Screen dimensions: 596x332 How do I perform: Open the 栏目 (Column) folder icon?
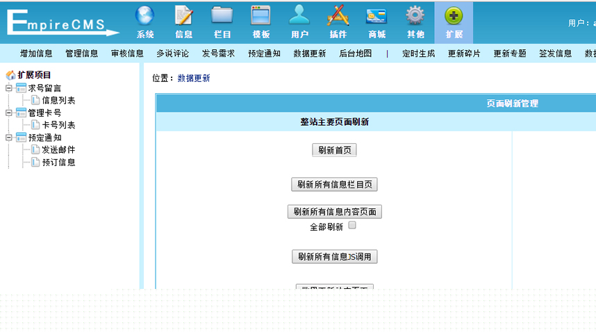coord(222,15)
